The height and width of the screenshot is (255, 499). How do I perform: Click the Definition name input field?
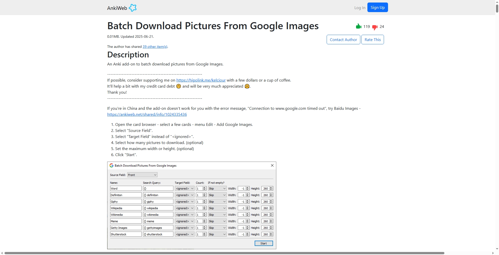click(x=126, y=195)
